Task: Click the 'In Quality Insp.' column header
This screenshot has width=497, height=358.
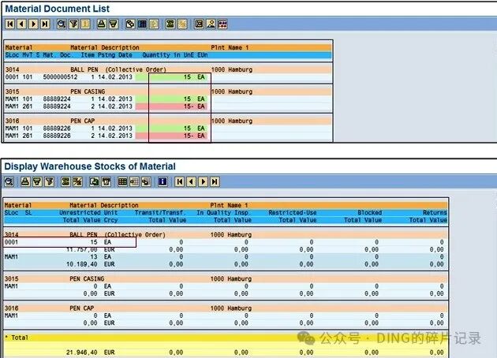Action: 222,213
